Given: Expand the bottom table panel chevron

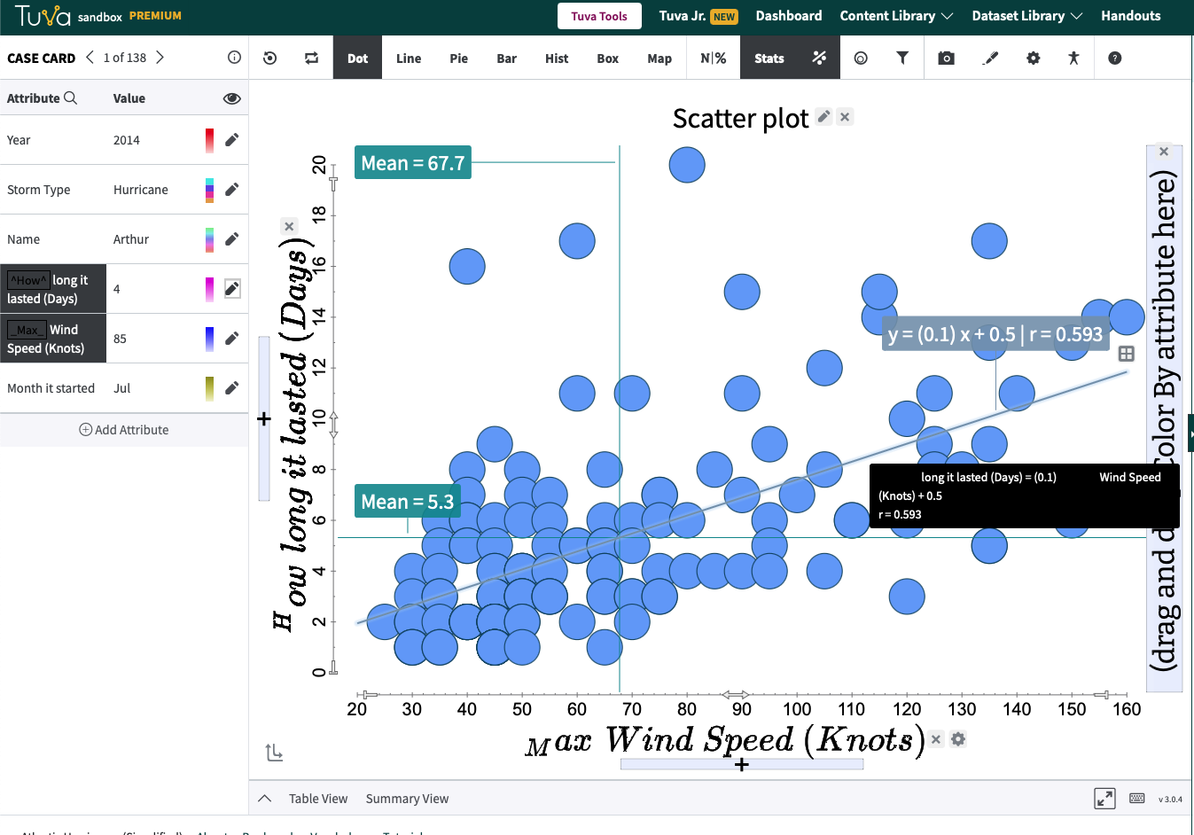Looking at the screenshot, I should pyautogui.click(x=264, y=799).
